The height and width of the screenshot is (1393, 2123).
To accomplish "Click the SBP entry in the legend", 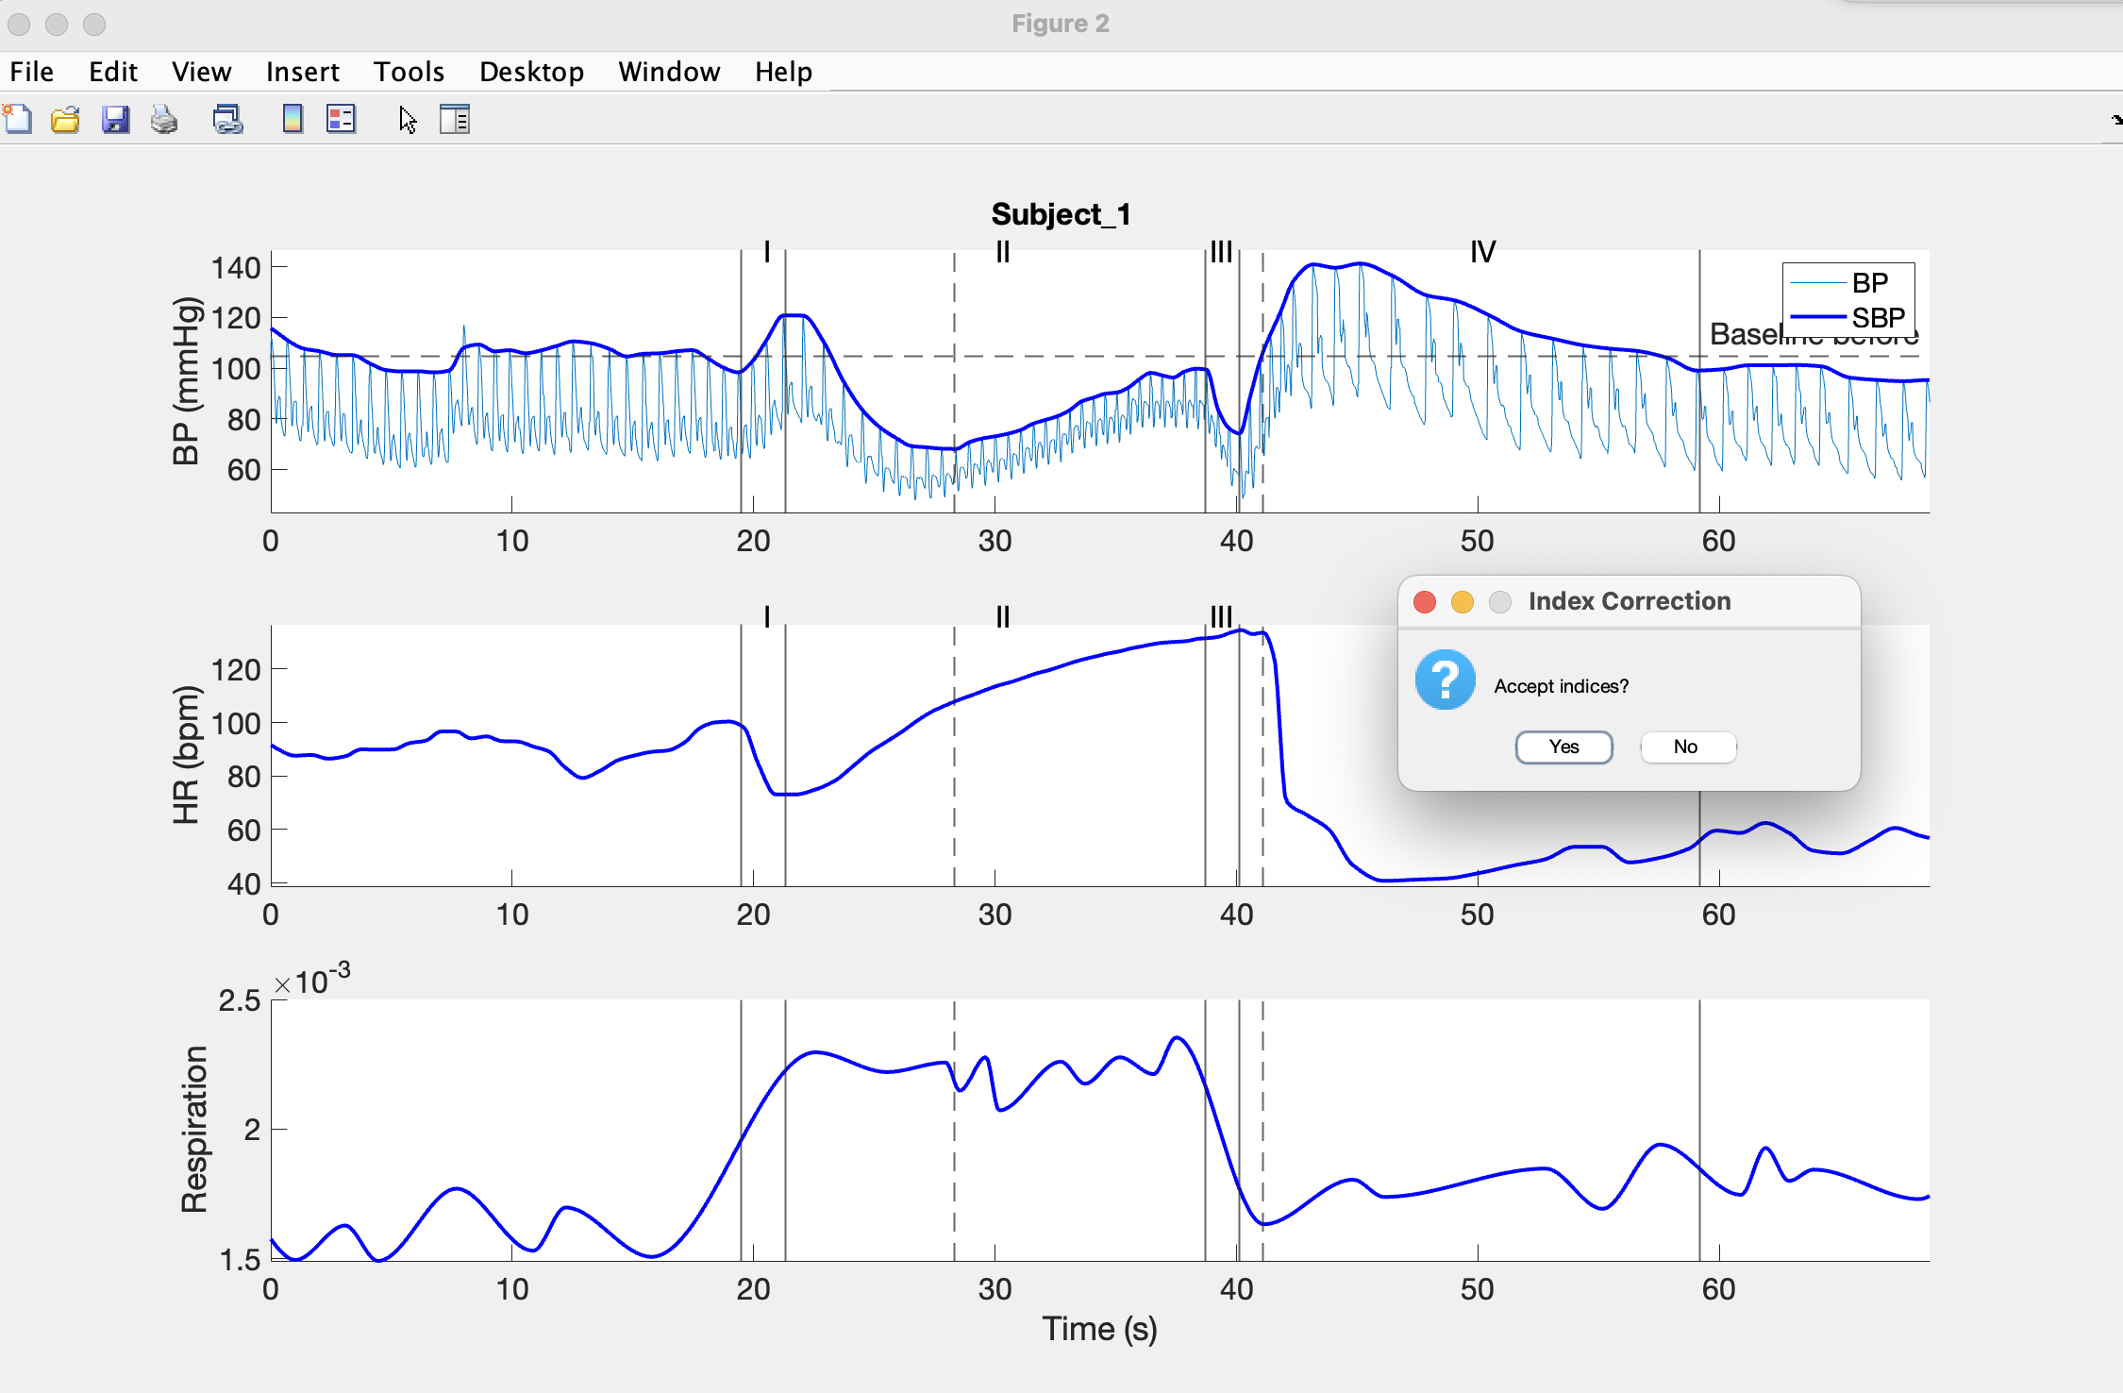I will 1878,317.
